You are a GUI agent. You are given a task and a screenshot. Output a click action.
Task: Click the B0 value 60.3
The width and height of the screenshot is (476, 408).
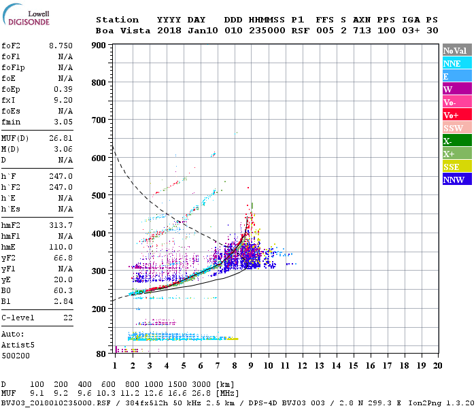tap(63, 291)
